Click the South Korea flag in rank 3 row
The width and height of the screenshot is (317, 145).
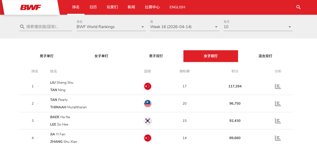click(x=147, y=121)
